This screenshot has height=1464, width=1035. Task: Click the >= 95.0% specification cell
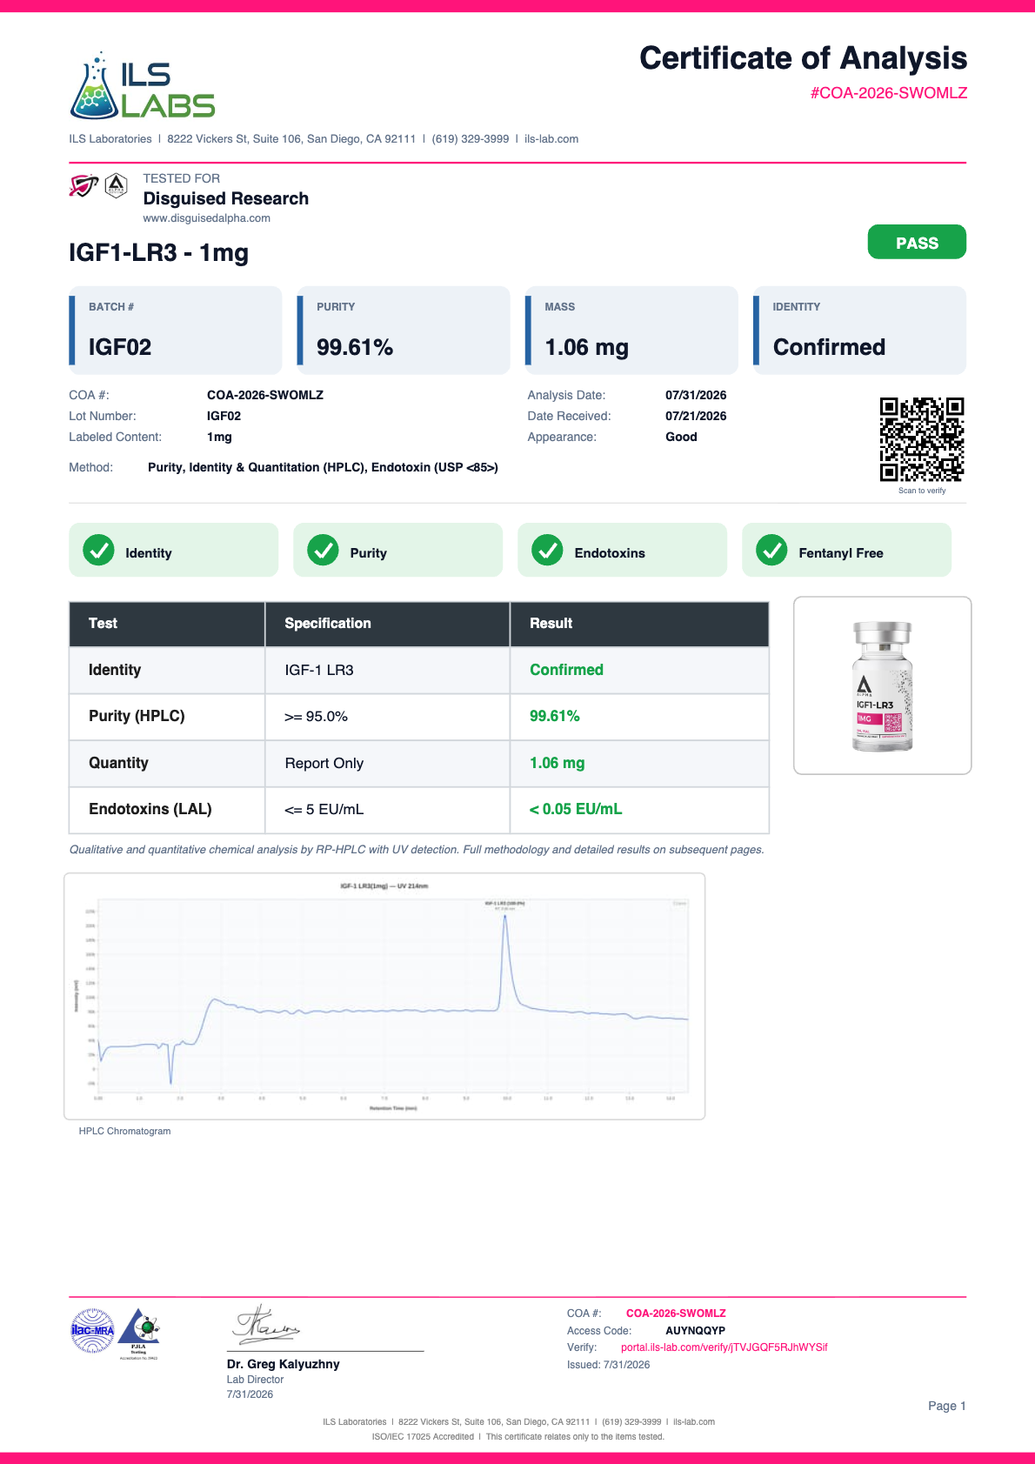point(387,717)
